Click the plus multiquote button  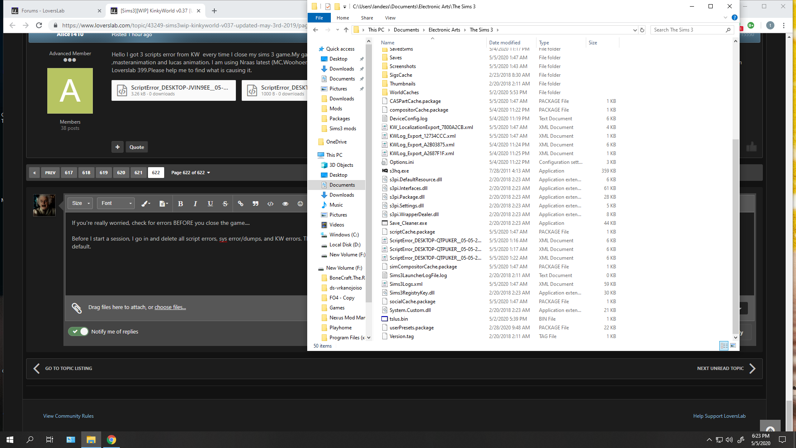pos(117,147)
